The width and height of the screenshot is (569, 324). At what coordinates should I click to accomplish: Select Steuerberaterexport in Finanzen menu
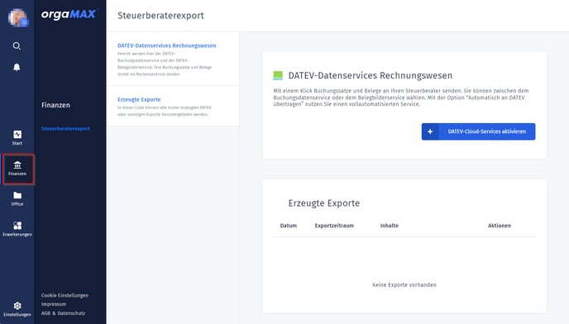point(65,128)
